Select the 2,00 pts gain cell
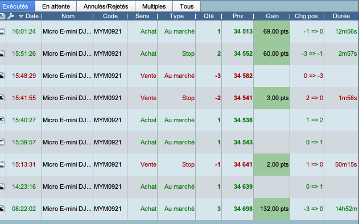Screen dimensions: 359x224 [272, 164]
